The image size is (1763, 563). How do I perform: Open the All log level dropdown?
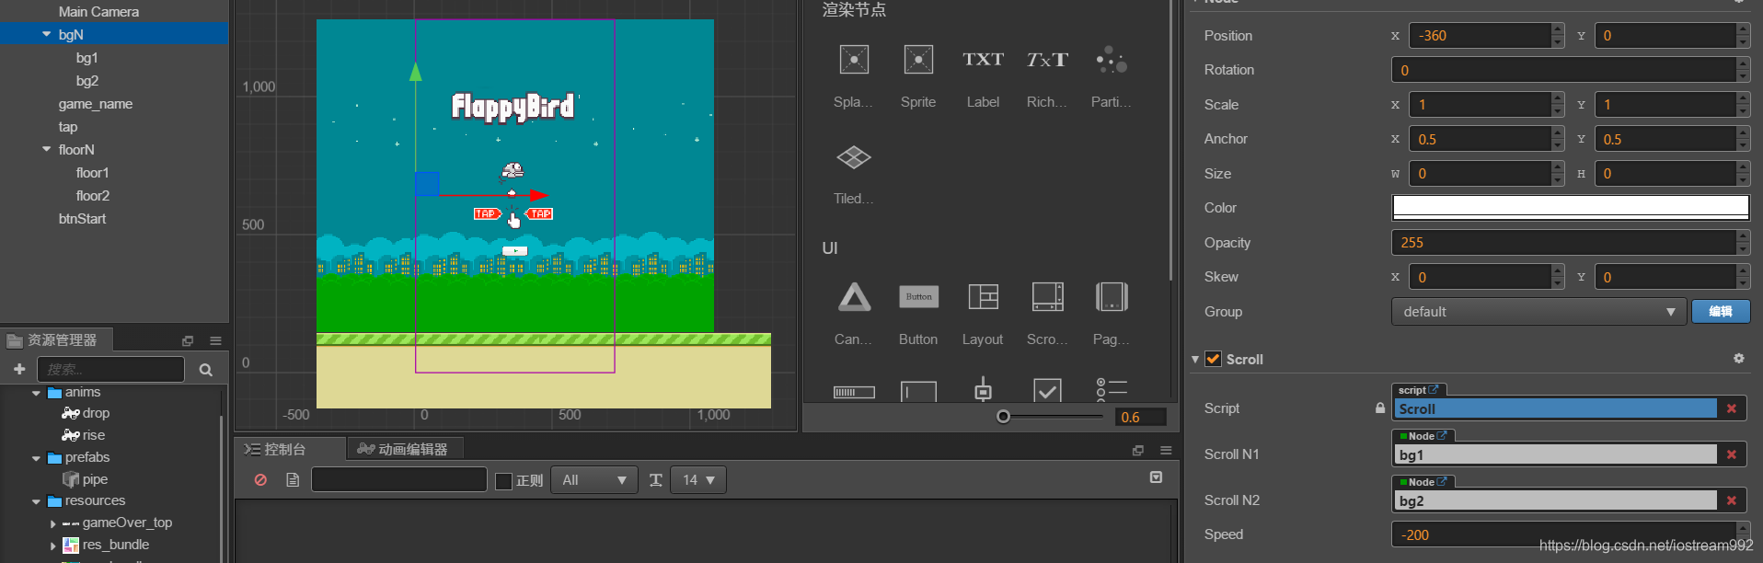point(593,480)
